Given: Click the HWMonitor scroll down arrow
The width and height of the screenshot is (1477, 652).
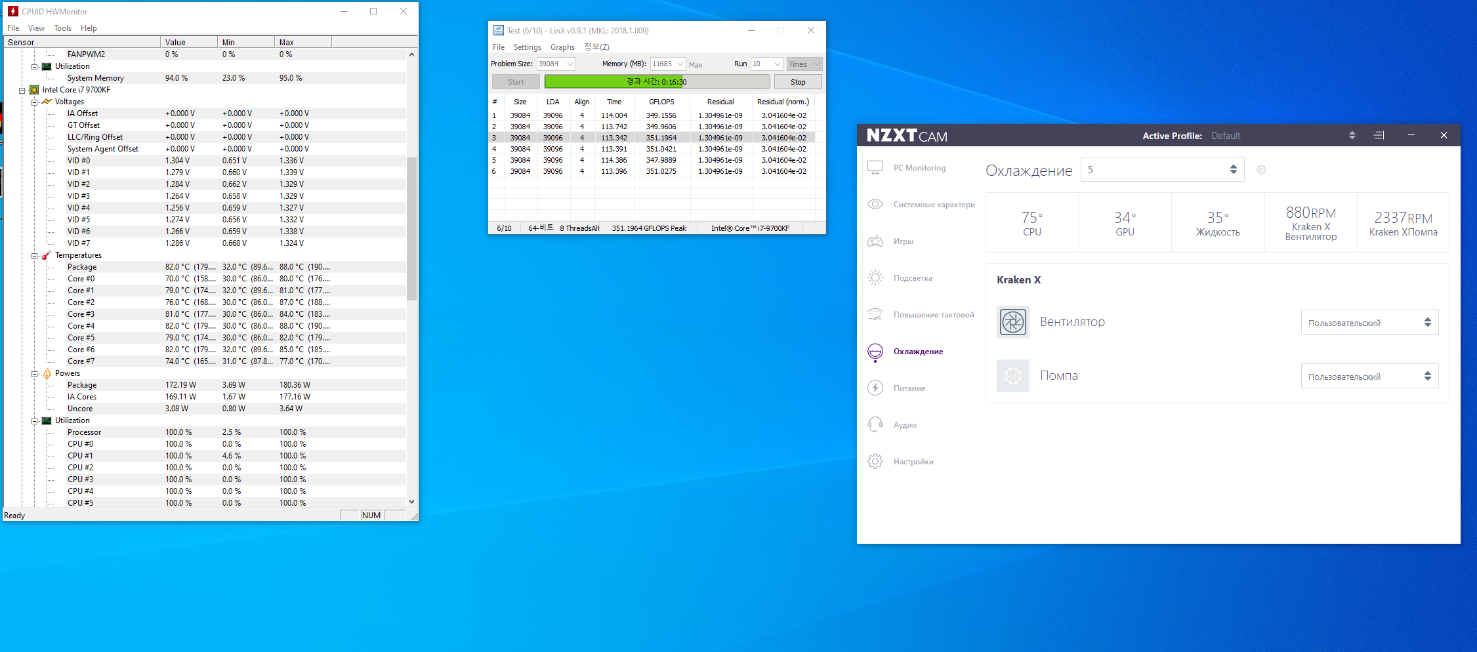Looking at the screenshot, I should (x=411, y=502).
